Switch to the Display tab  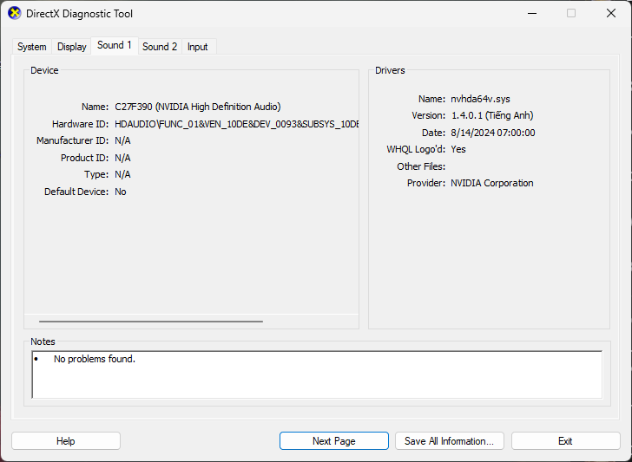(x=72, y=47)
